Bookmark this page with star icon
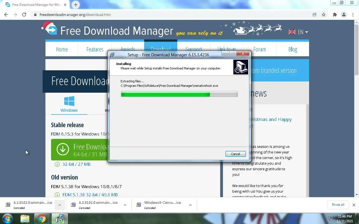The height and width of the screenshot is (224, 359). click(x=324, y=15)
